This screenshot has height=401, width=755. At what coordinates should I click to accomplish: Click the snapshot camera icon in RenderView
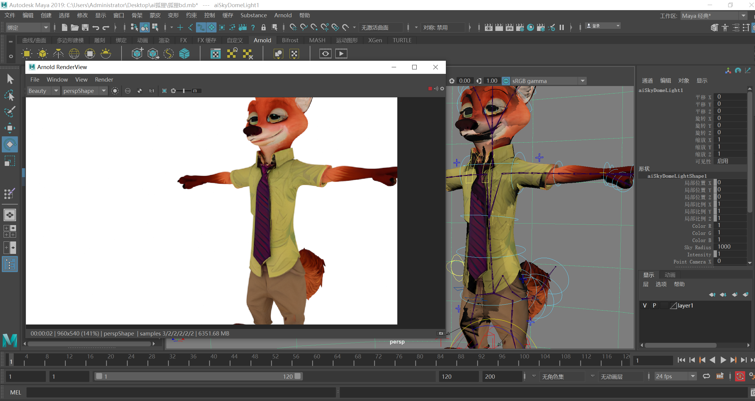click(x=441, y=333)
